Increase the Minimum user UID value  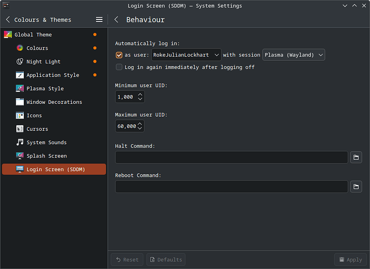[140, 94]
